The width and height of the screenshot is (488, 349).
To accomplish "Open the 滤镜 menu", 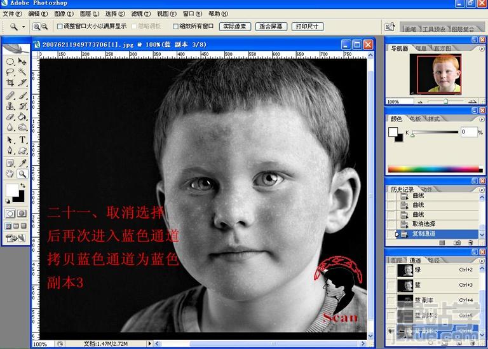I will 140,14.
